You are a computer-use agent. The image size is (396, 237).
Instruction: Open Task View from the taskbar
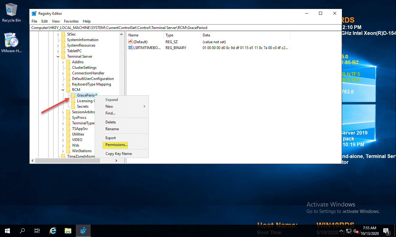click(x=37, y=231)
